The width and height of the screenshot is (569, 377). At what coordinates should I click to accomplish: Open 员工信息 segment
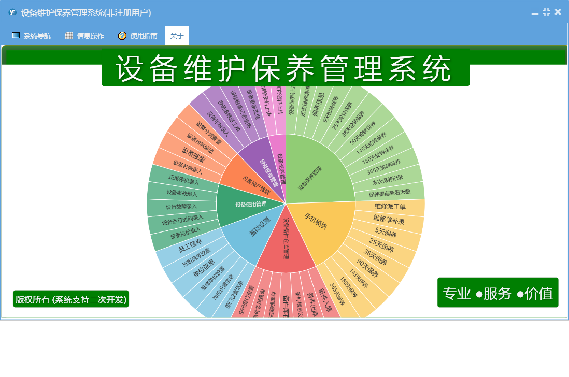pos(190,245)
